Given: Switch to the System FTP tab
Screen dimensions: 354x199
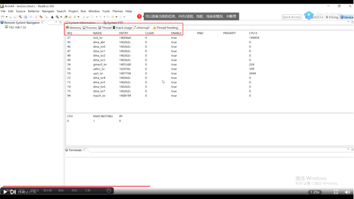Looking at the screenshot, I should (113, 23).
